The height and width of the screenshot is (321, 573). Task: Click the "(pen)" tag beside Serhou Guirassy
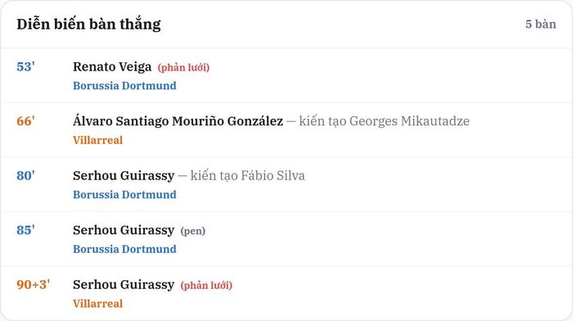click(192, 231)
